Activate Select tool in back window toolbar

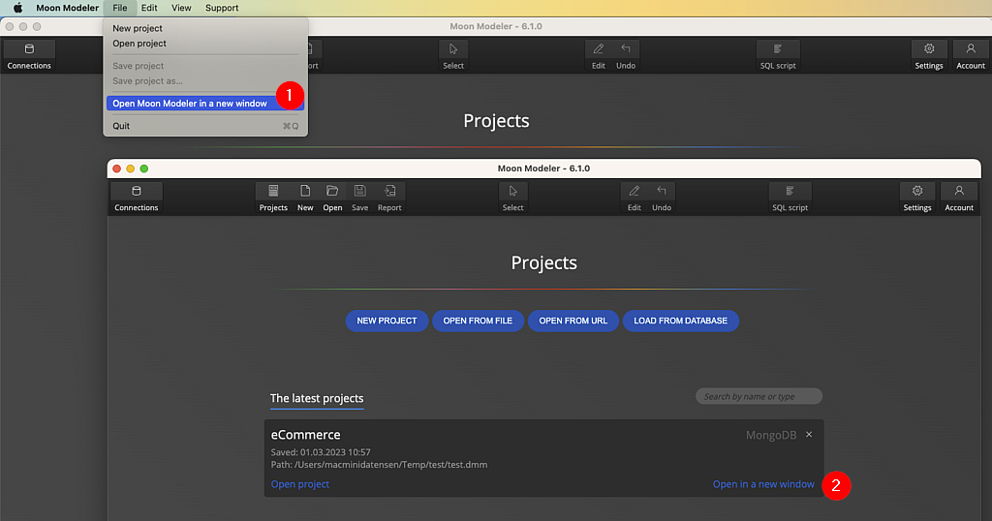[453, 55]
